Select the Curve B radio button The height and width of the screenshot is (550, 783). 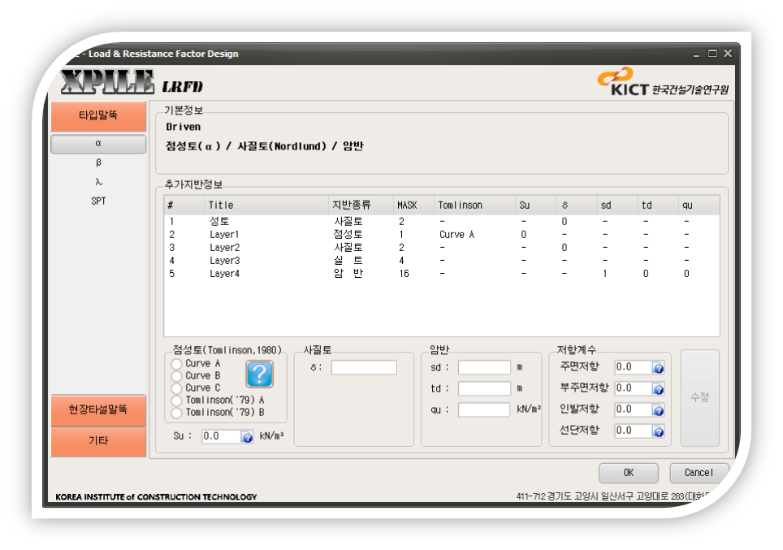click(176, 375)
